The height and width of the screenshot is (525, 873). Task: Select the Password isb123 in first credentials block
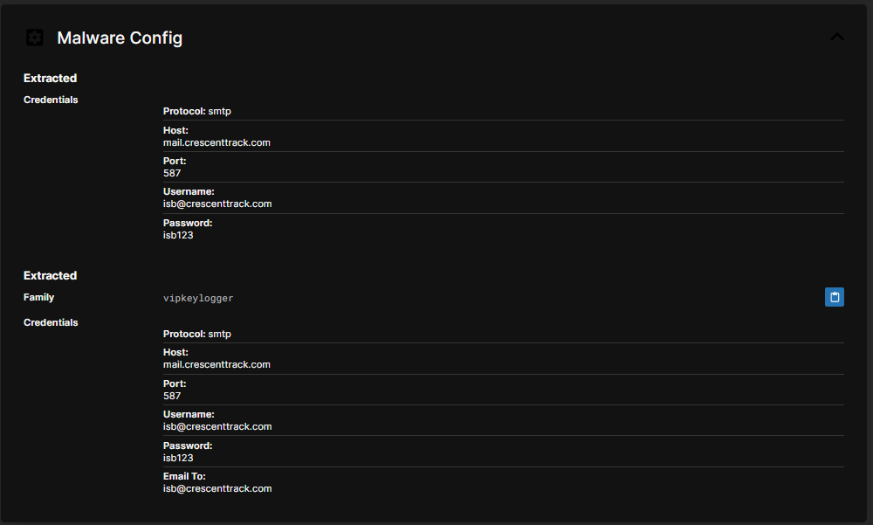pos(178,235)
